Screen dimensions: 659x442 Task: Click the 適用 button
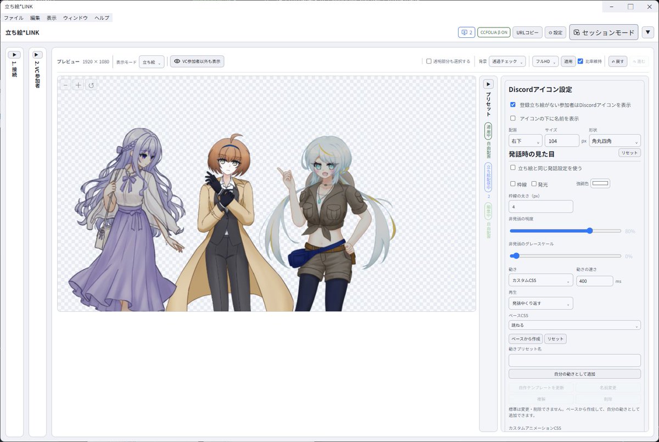pos(568,61)
